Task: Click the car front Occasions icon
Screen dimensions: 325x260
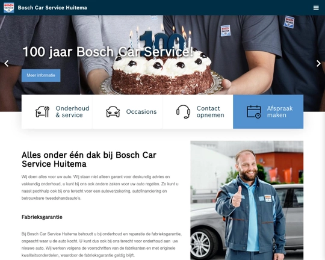Action: coord(113,112)
